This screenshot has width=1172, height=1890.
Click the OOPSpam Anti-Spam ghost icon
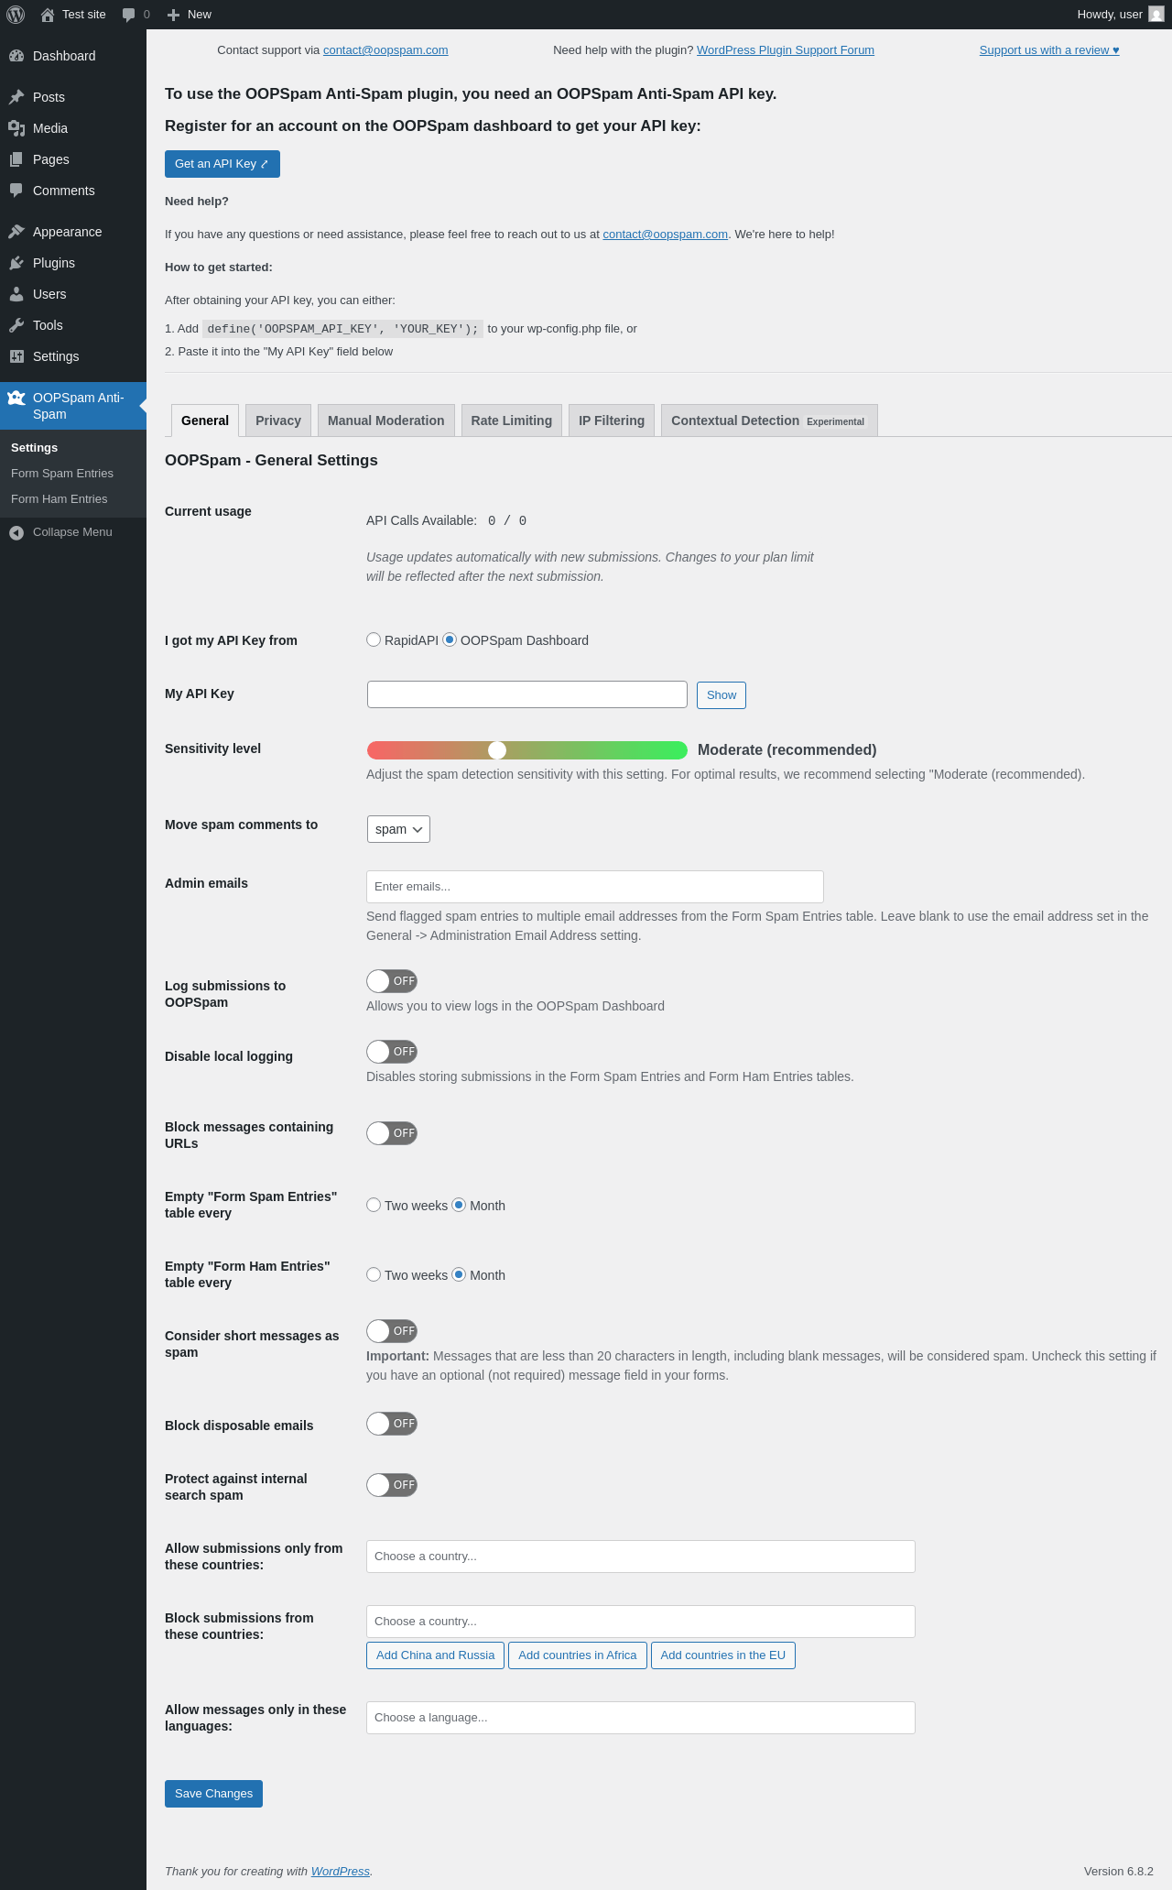click(16, 398)
